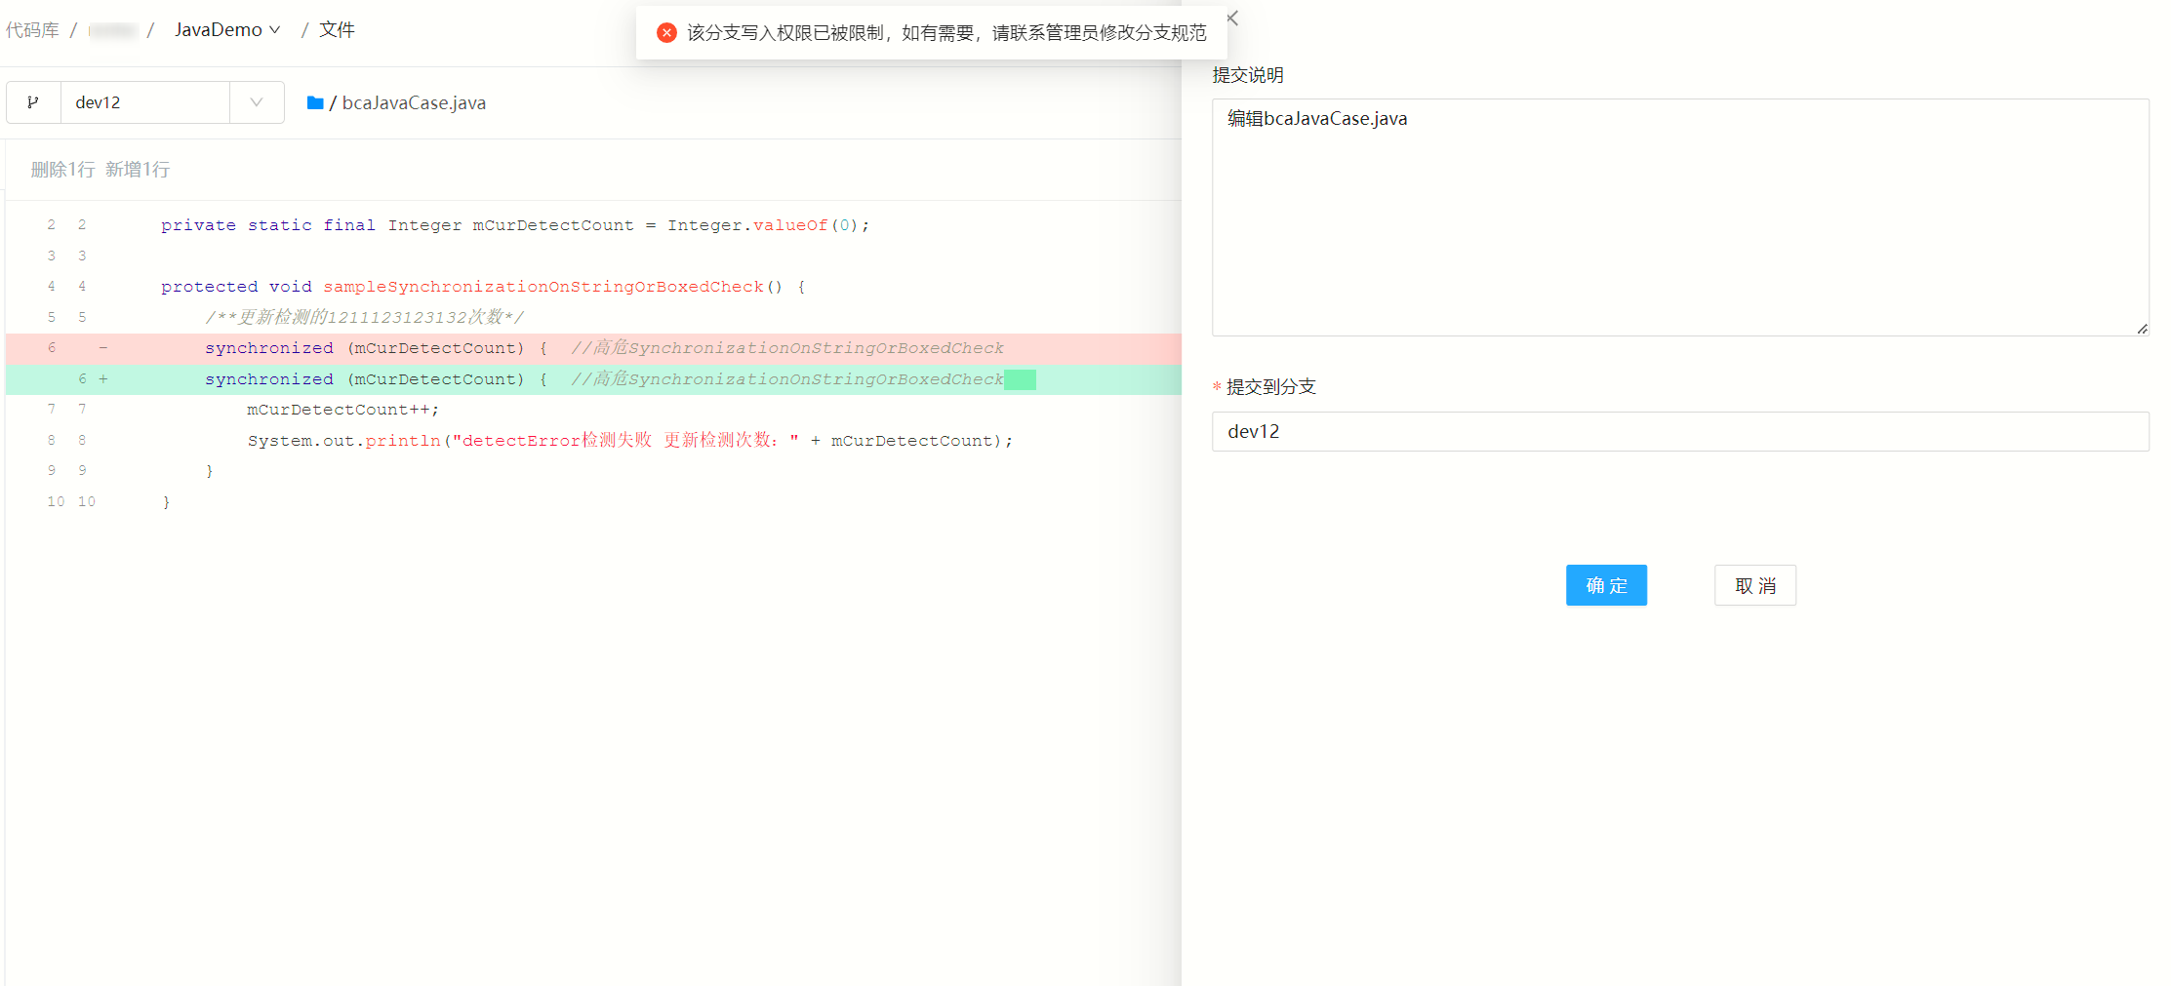Click the highlighted trailing whitespace on added line
2171x986 pixels.
[1020, 379]
